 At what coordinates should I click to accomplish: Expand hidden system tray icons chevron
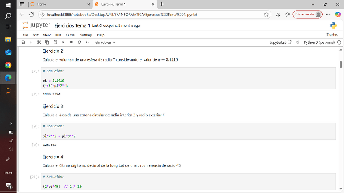click(11, 123)
